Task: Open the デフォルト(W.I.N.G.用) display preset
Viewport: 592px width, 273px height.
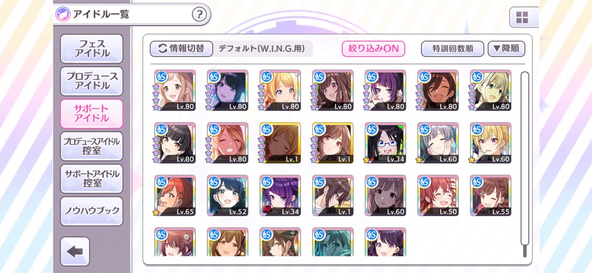Action: click(262, 48)
